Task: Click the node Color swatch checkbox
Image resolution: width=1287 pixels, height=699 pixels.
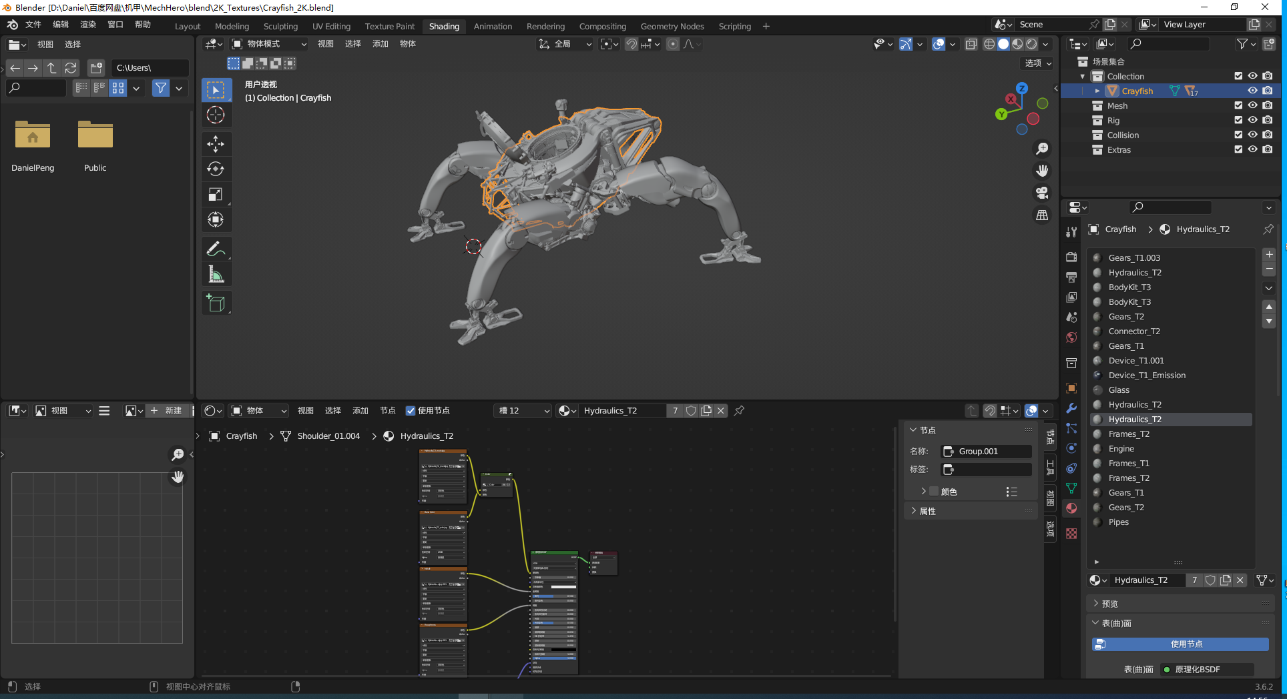Action: coord(934,492)
